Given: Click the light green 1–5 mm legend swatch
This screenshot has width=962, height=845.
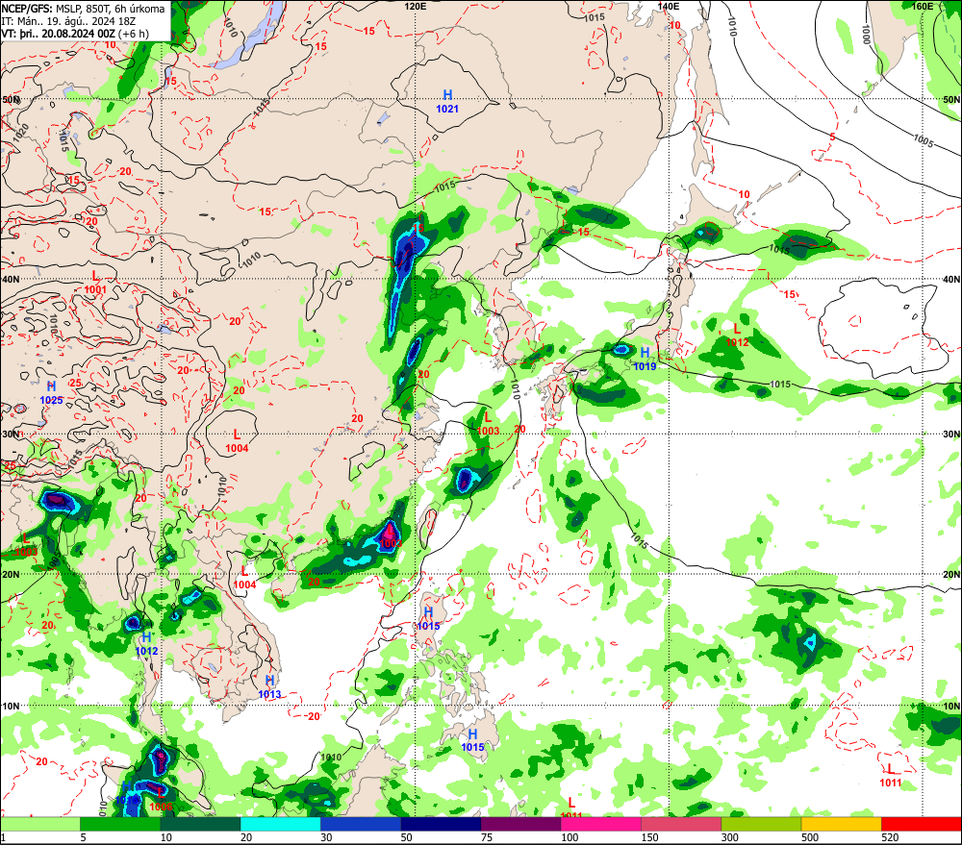Looking at the screenshot, I should (x=40, y=824).
